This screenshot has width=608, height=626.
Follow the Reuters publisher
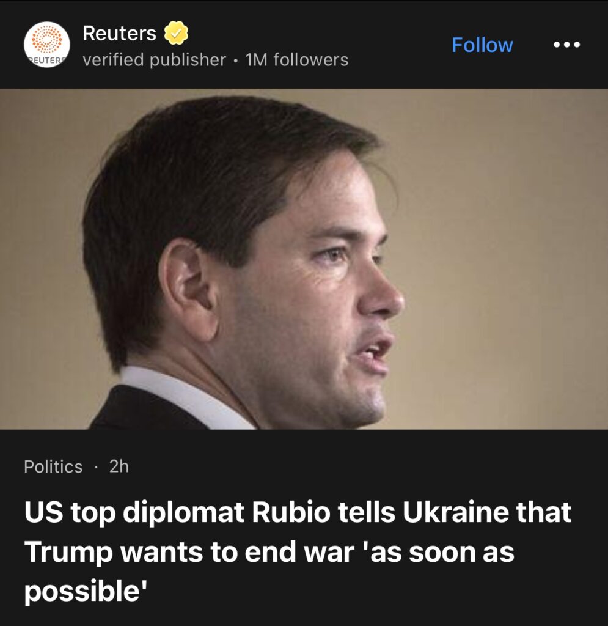tap(482, 44)
